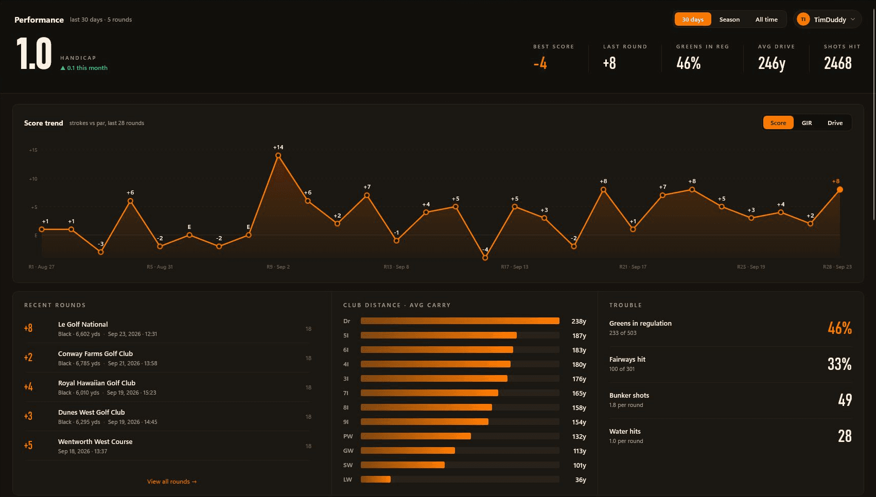
Task: Click the R9 · Sep 2 axis label
Action: click(278, 267)
